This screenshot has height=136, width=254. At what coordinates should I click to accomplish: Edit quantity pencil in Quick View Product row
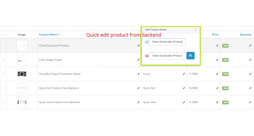pyautogui.click(x=250, y=102)
